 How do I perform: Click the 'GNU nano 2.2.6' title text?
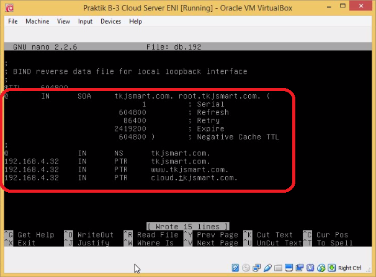(x=45, y=47)
